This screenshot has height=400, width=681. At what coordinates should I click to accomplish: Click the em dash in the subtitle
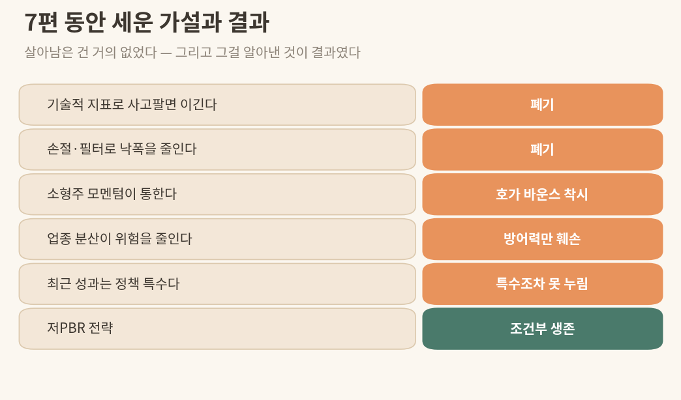click(166, 53)
